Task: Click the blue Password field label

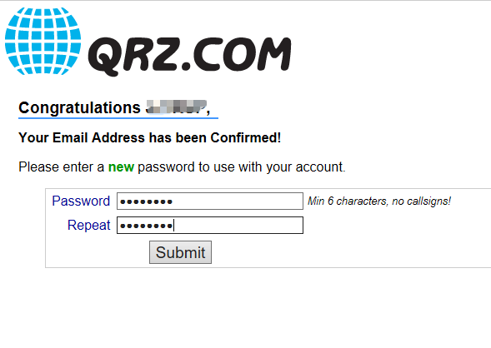Action: 81,201
